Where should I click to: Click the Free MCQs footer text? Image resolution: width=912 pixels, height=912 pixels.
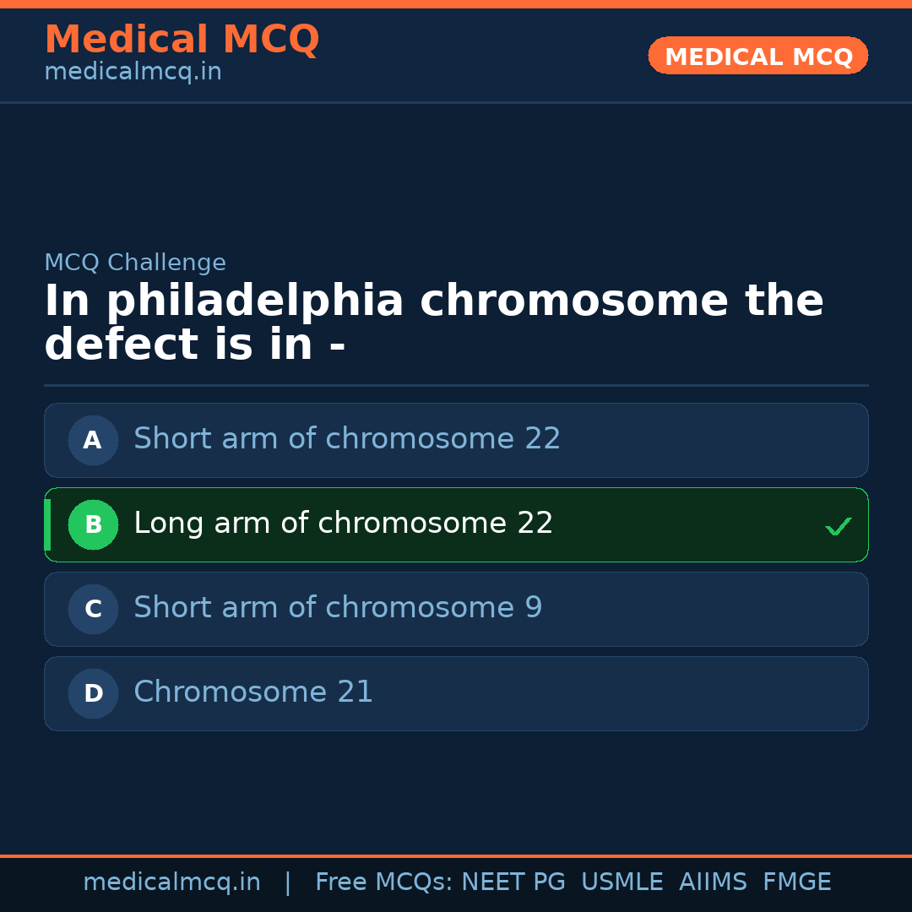[383, 882]
